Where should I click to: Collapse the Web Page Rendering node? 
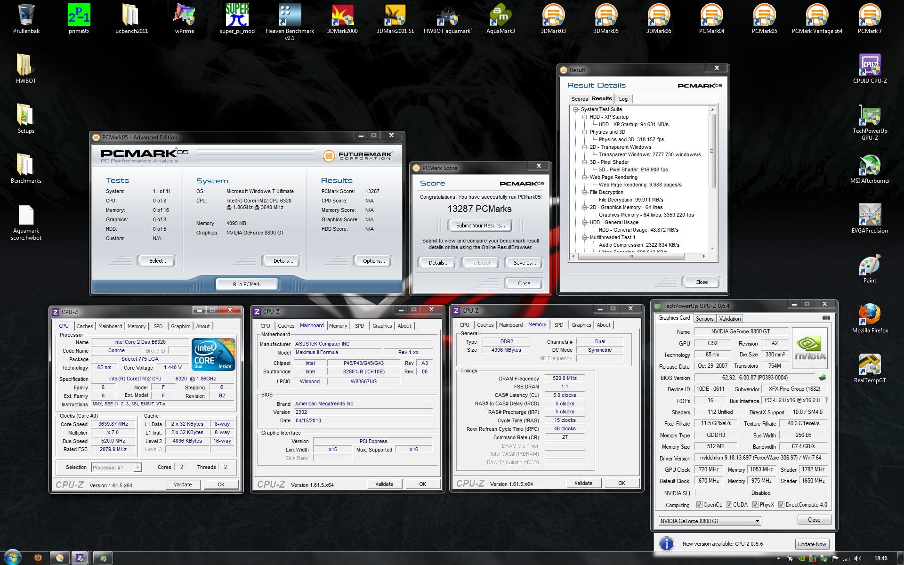point(584,177)
